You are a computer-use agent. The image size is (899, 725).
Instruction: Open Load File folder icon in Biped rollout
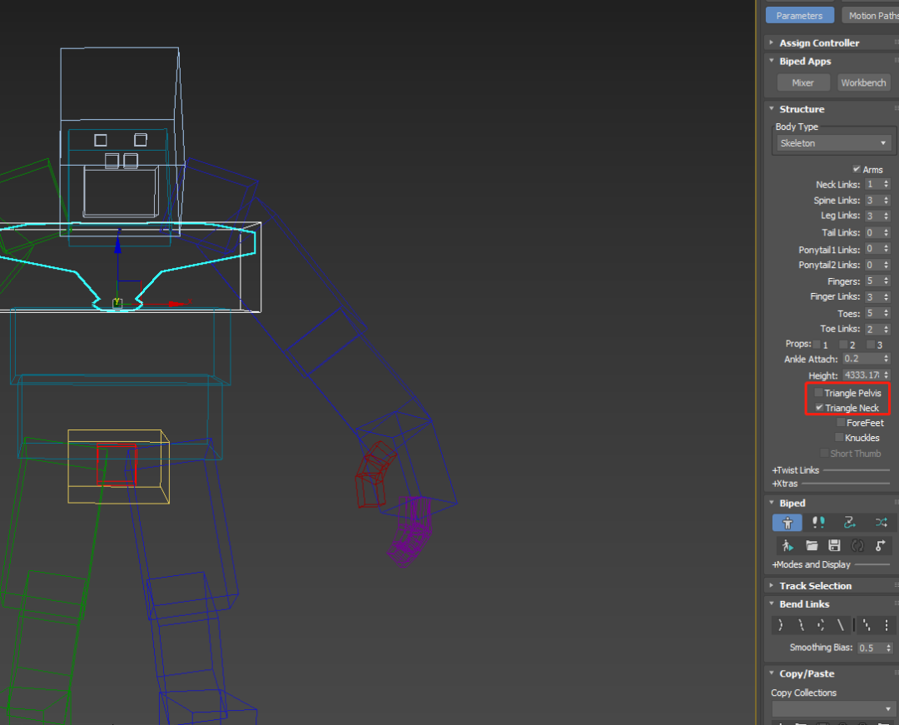812,545
